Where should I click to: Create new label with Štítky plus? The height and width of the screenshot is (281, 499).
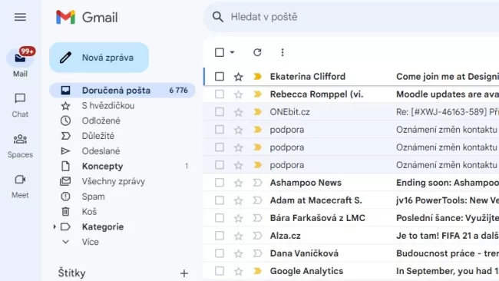[184, 273]
